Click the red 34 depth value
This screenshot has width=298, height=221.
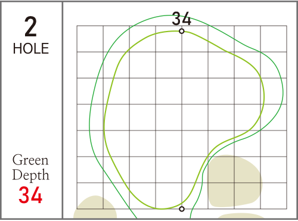(30, 195)
